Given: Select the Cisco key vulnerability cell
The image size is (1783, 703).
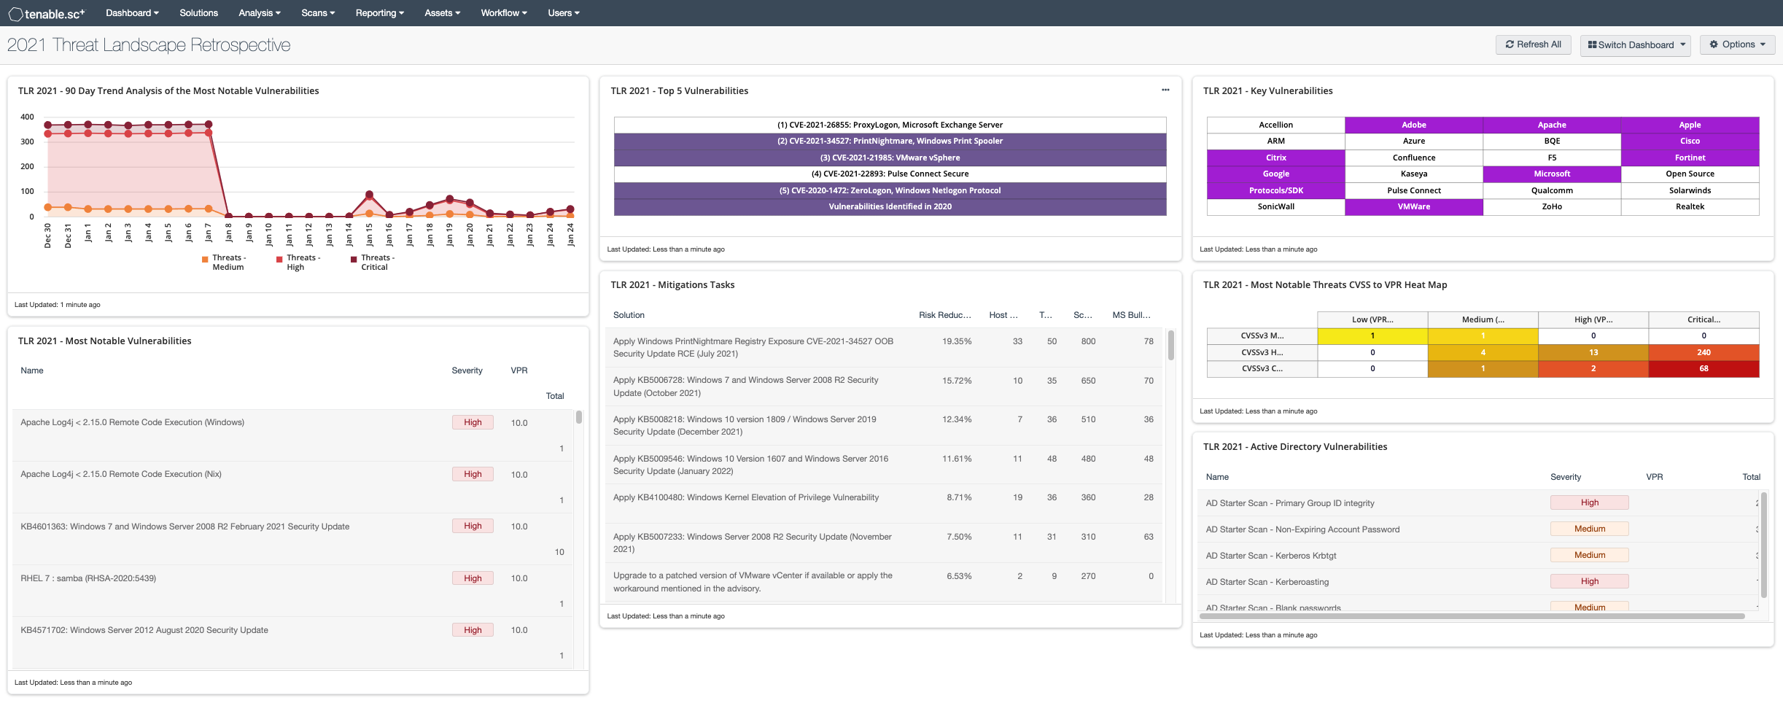Looking at the screenshot, I should 1690,141.
